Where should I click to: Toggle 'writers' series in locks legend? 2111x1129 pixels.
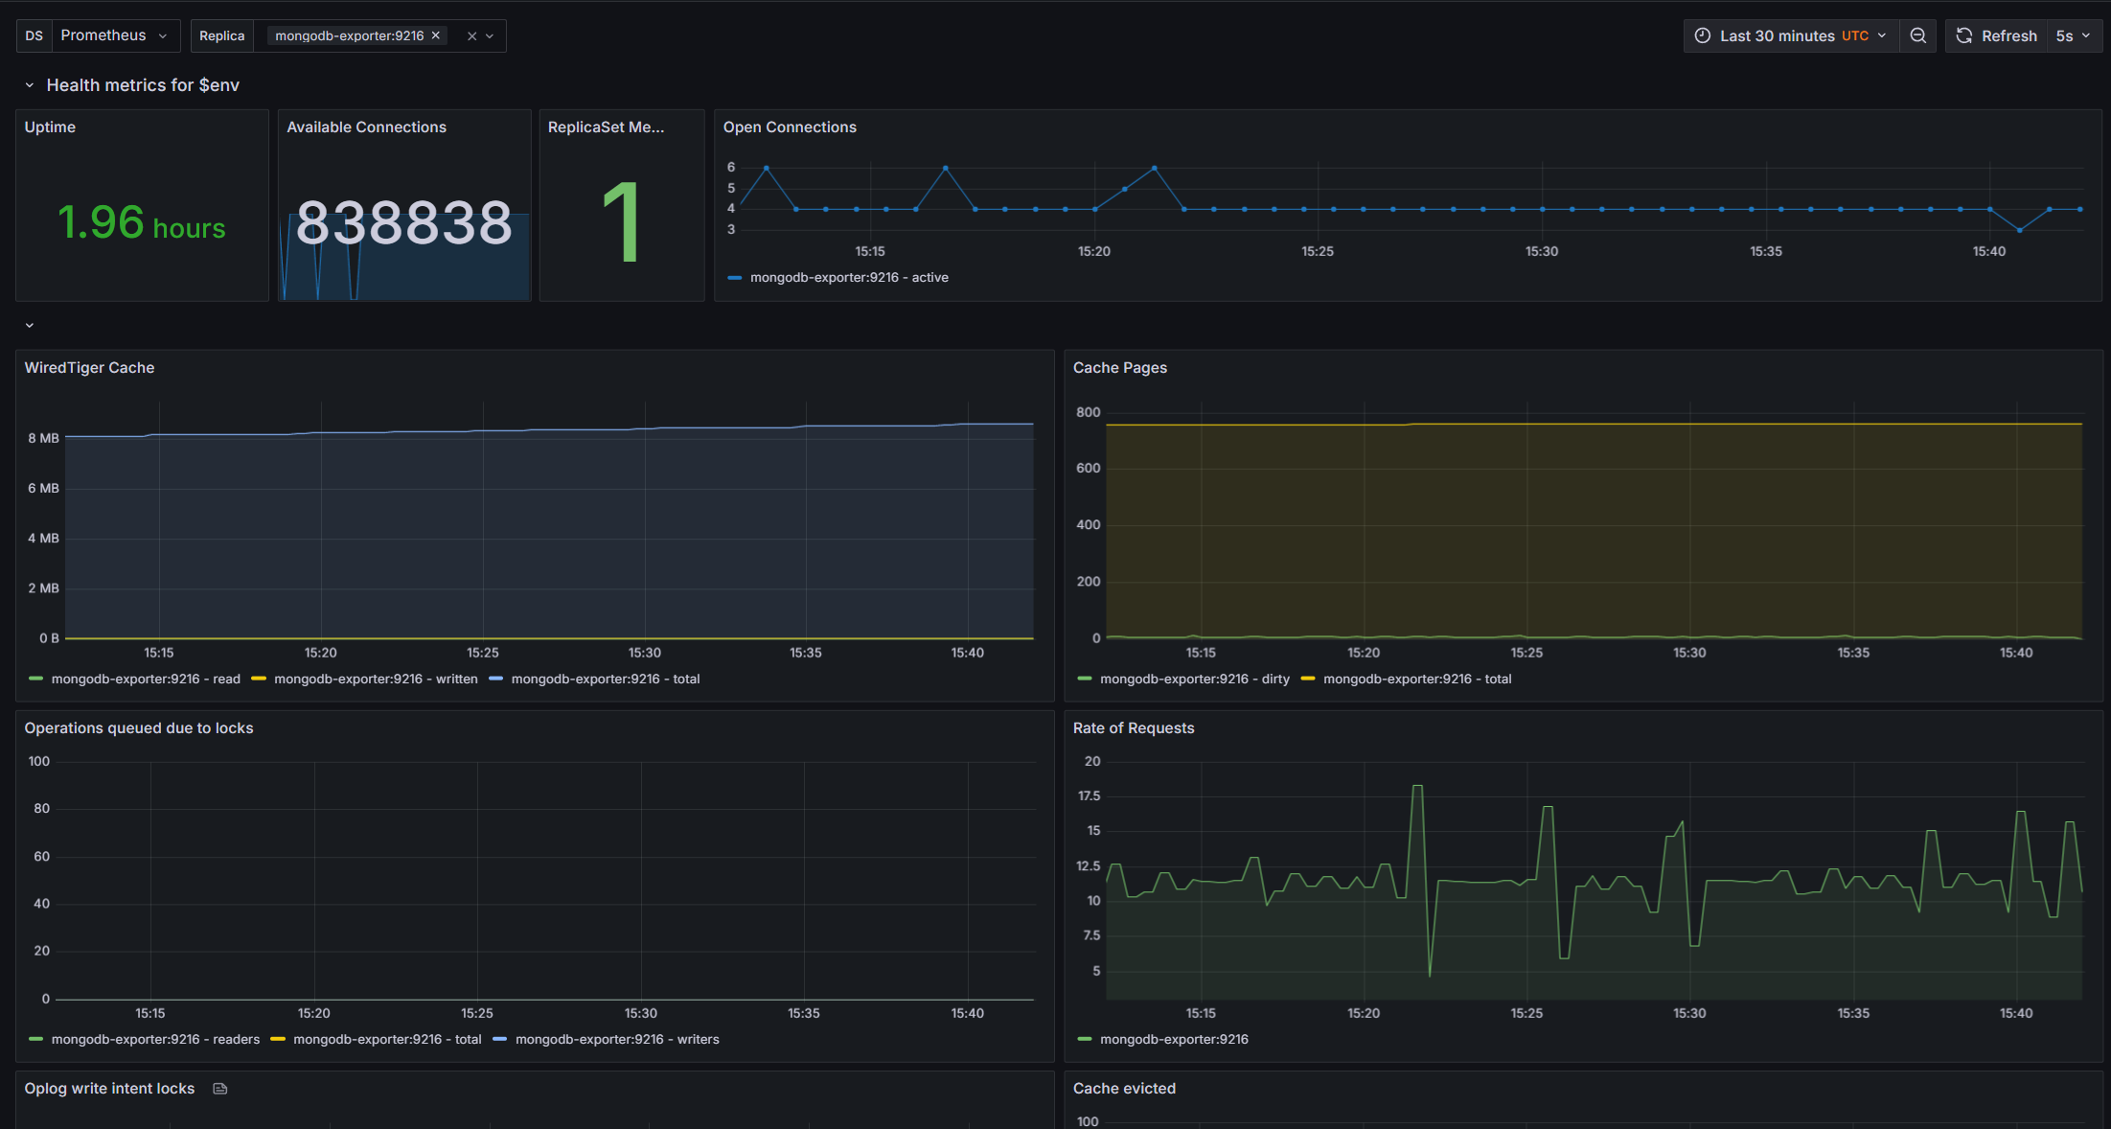617,1039
